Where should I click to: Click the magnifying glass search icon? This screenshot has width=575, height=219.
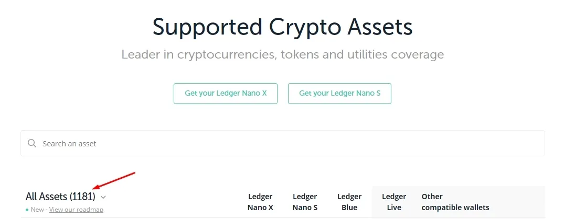point(32,143)
